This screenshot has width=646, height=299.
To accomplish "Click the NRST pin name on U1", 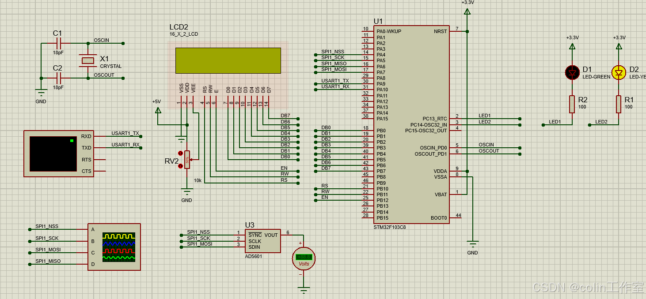I will tap(441, 31).
